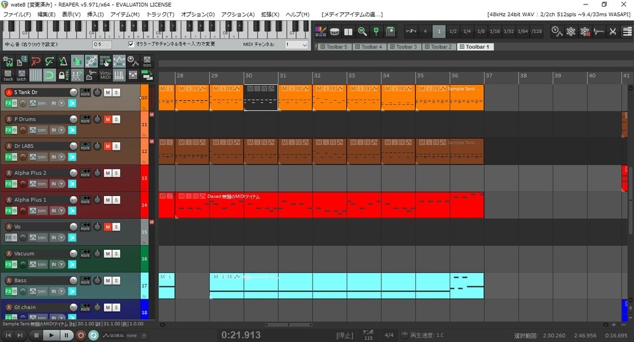The height and width of the screenshot is (342, 634).
Task: Open FX chain on Bass track
Action: pyautogui.click(x=8, y=291)
